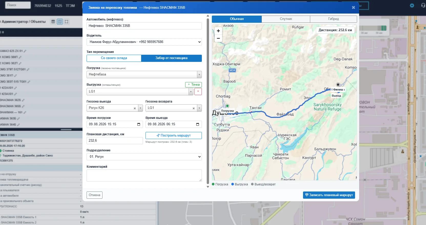This screenshot has height=225, width=426.
Task: Open the Водитель driver dropdown
Action: tap(144, 42)
